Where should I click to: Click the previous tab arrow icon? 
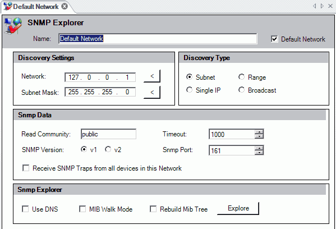(315, 6)
